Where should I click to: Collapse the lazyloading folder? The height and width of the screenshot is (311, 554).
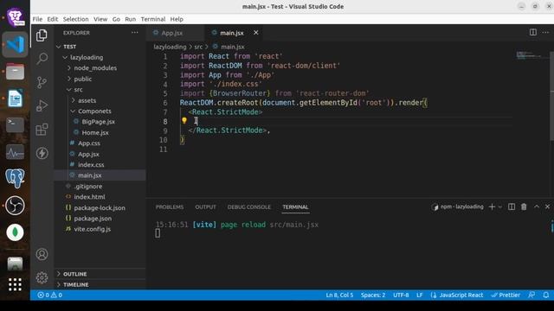pyautogui.click(x=87, y=57)
